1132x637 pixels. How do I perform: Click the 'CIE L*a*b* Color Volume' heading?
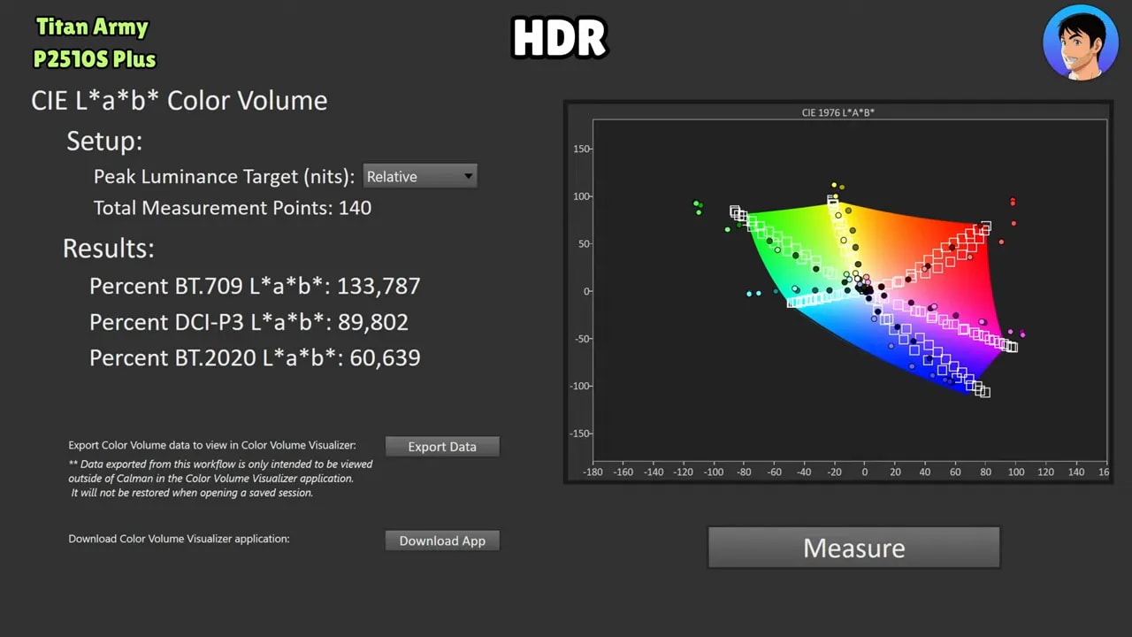point(180,101)
